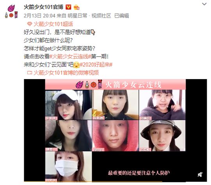
Task: Open the #火箭少女云连线# hashtag
Action: coord(70,56)
